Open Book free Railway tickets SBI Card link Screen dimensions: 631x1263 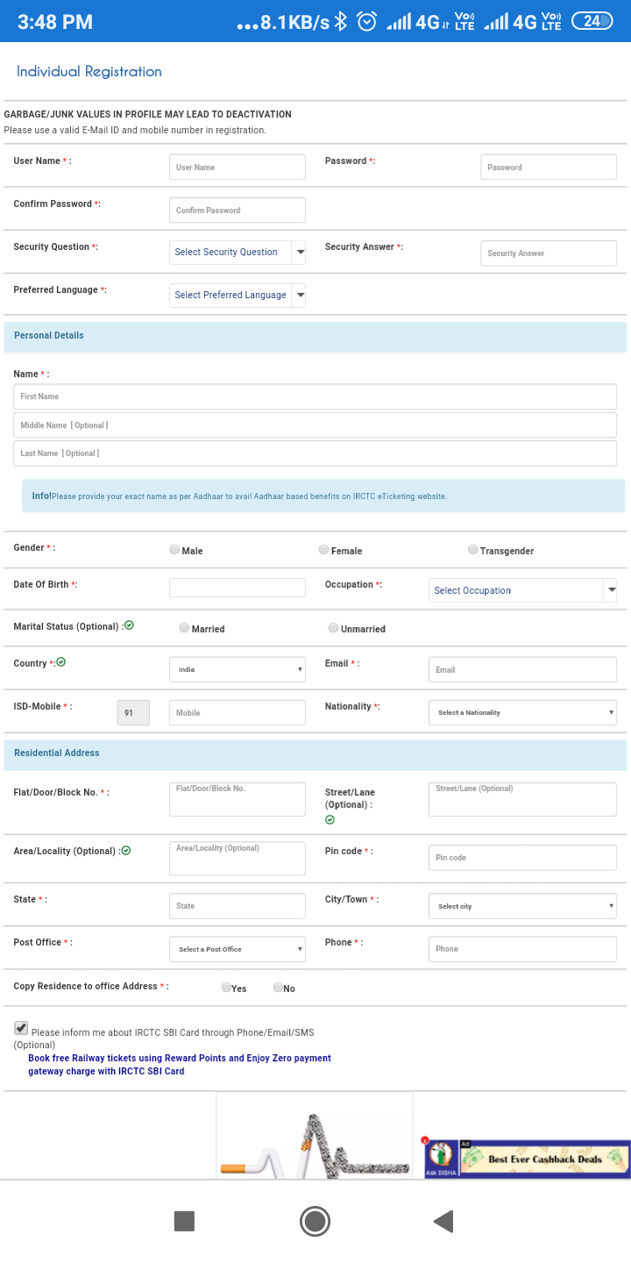pyautogui.click(x=180, y=1065)
